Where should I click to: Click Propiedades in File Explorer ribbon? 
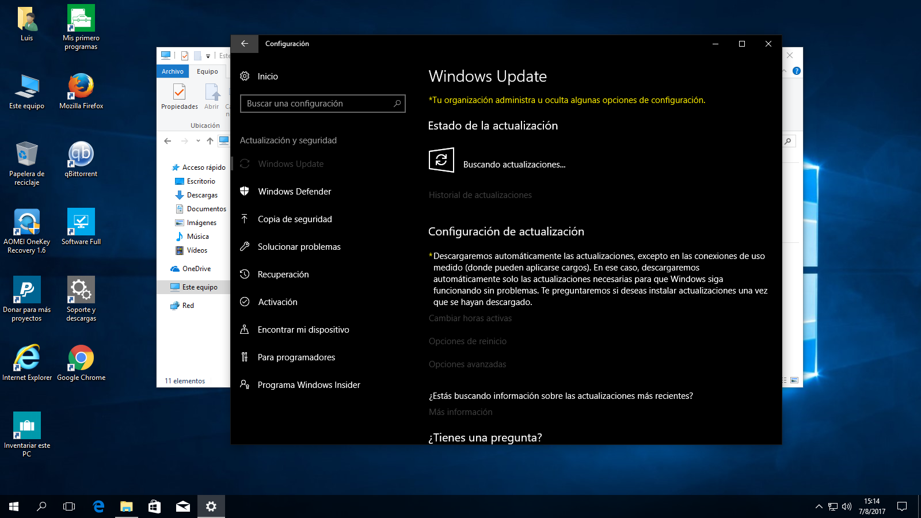[180, 96]
